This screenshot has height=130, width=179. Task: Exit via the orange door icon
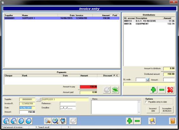click(173, 121)
